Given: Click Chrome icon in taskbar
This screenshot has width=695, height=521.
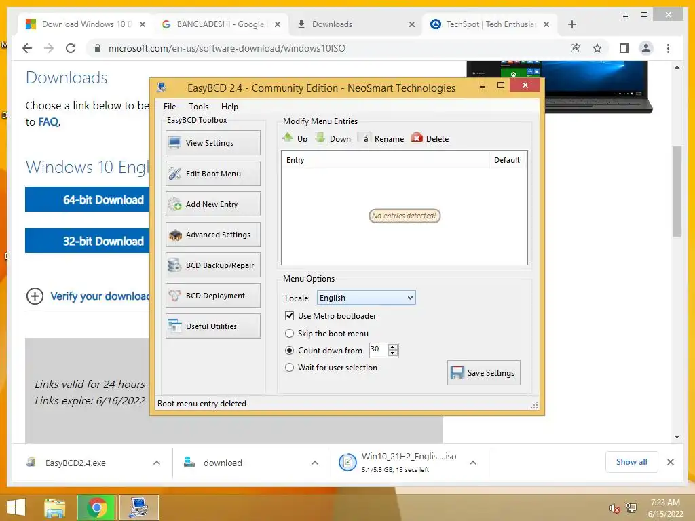Looking at the screenshot, I should pos(96,507).
